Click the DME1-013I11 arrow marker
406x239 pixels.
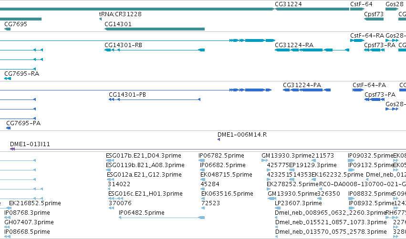(12, 149)
